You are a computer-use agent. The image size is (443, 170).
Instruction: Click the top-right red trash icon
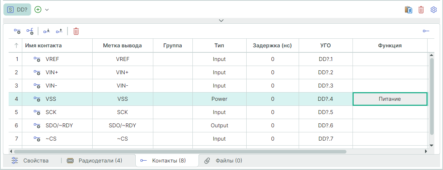click(421, 10)
